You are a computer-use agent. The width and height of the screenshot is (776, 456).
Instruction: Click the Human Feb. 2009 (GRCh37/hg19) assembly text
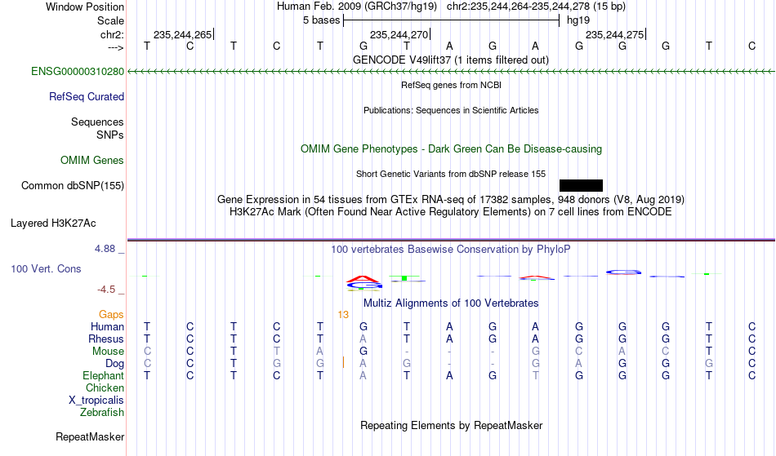tap(357, 7)
